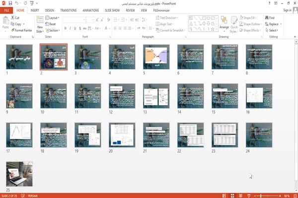Click the zoom in plus button
Image resolution: width=298 pixels, height=198 pixels.
280,196
